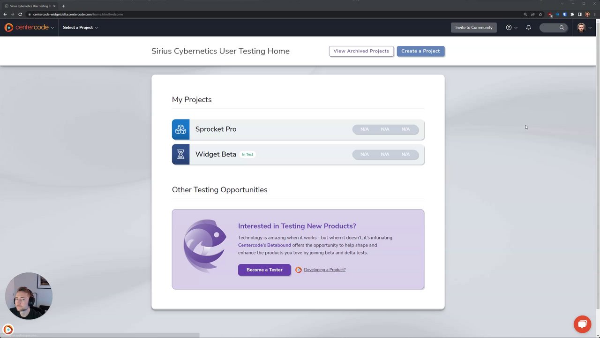The width and height of the screenshot is (600, 338).
Task: Click the Widget Beta hourglass icon
Action: (x=180, y=154)
